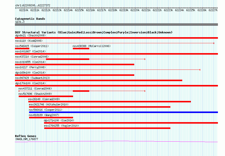Image resolution: width=225 pixels, height=156 pixels.
Task: Click the 62227k ruler label
Action: (213, 10)
